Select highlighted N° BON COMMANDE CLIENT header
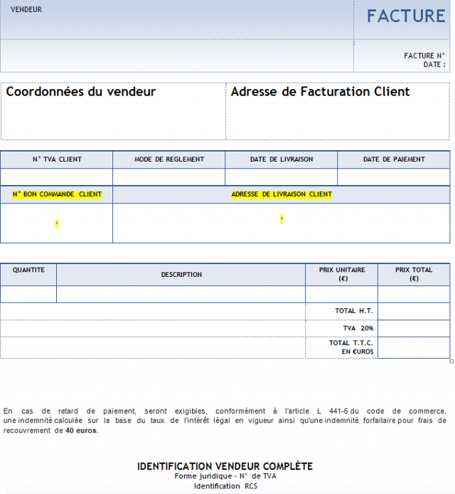This screenshot has height=494, width=455. pos(57,194)
